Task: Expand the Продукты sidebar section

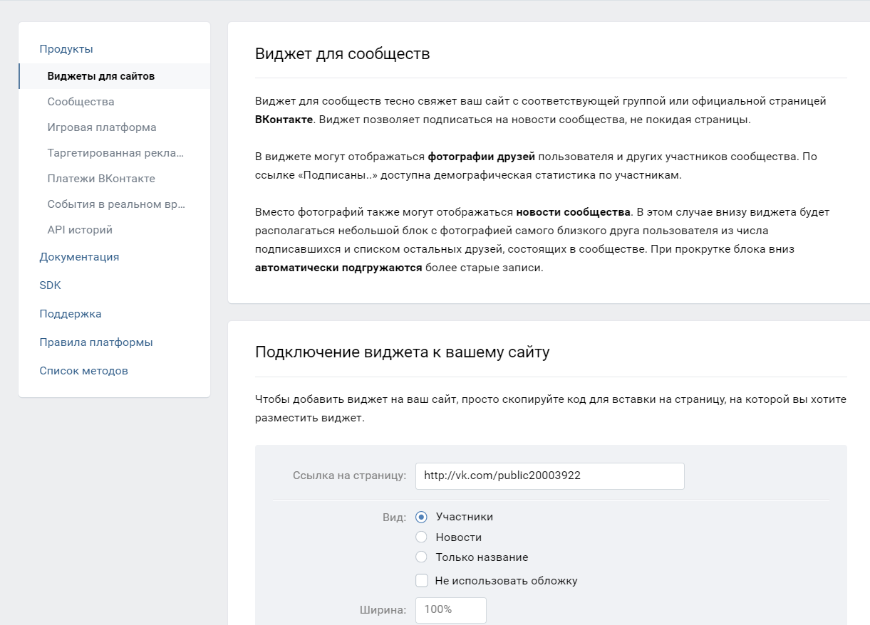Action: click(66, 49)
